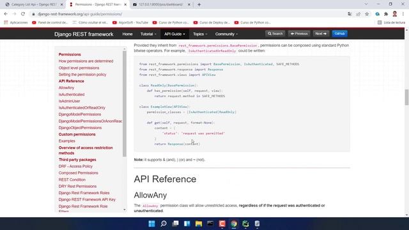The height and width of the screenshot is (230, 409).
Task: Open the Panel de control bookmark
Action: pyautogui.click(x=50, y=23)
